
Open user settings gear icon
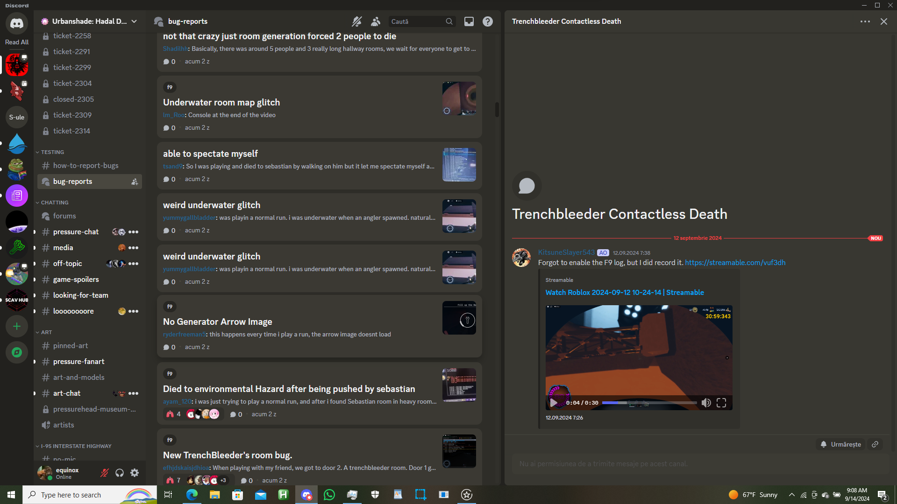(x=135, y=473)
